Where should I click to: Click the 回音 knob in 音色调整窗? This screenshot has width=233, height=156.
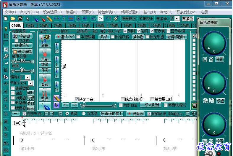click(x=214, y=43)
